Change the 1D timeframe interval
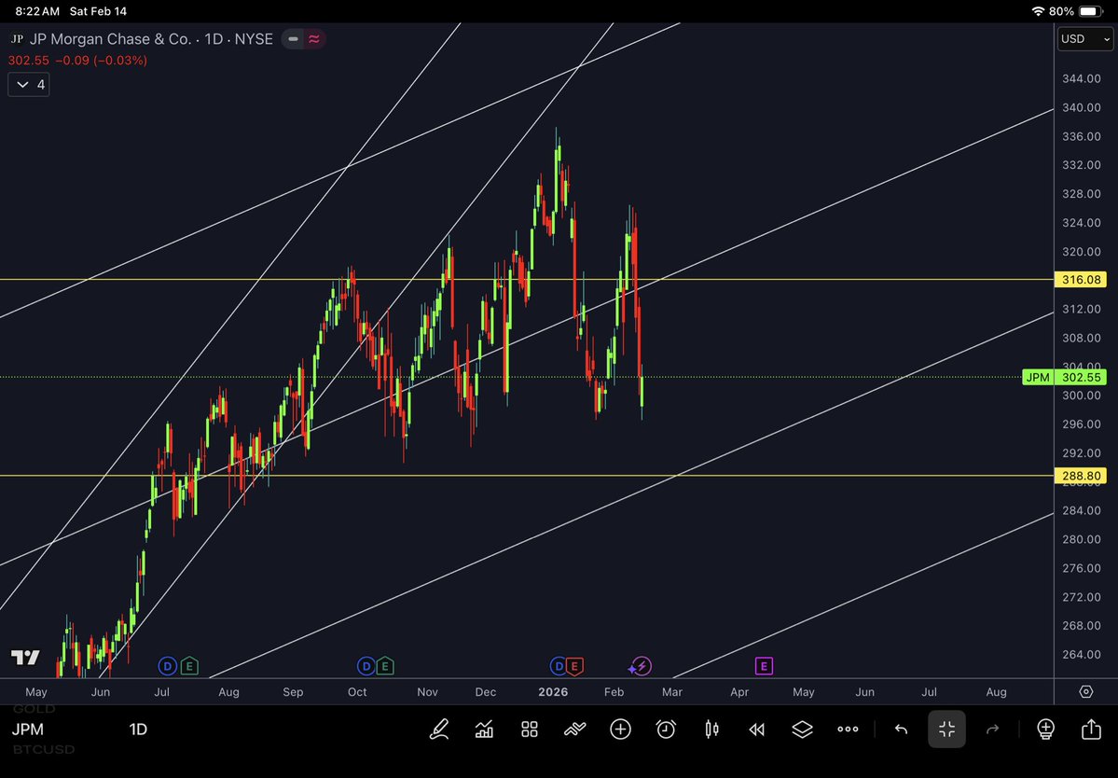This screenshot has height=778, width=1118. click(x=138, y=729)
